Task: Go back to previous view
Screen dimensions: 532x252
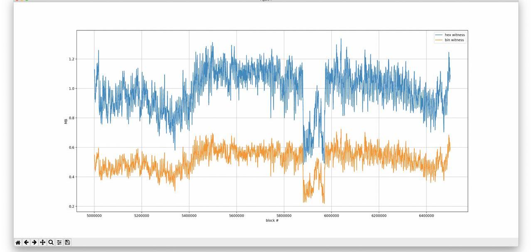Action: click(26, 242)
